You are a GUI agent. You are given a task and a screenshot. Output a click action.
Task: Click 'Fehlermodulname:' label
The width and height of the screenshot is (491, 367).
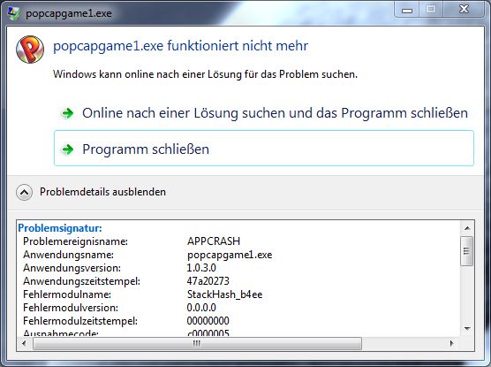pyautogui.click(x=67, y=294)
